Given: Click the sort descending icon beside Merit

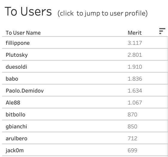Looking at the screenshot, I should click(162, 31).
